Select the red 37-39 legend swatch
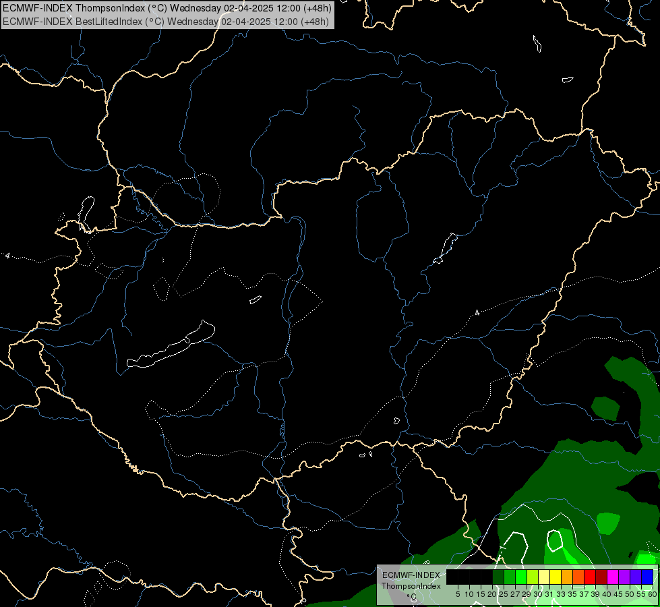Image resolution: width=660 pixels, height=607 pixels. (x=590, y=577)
